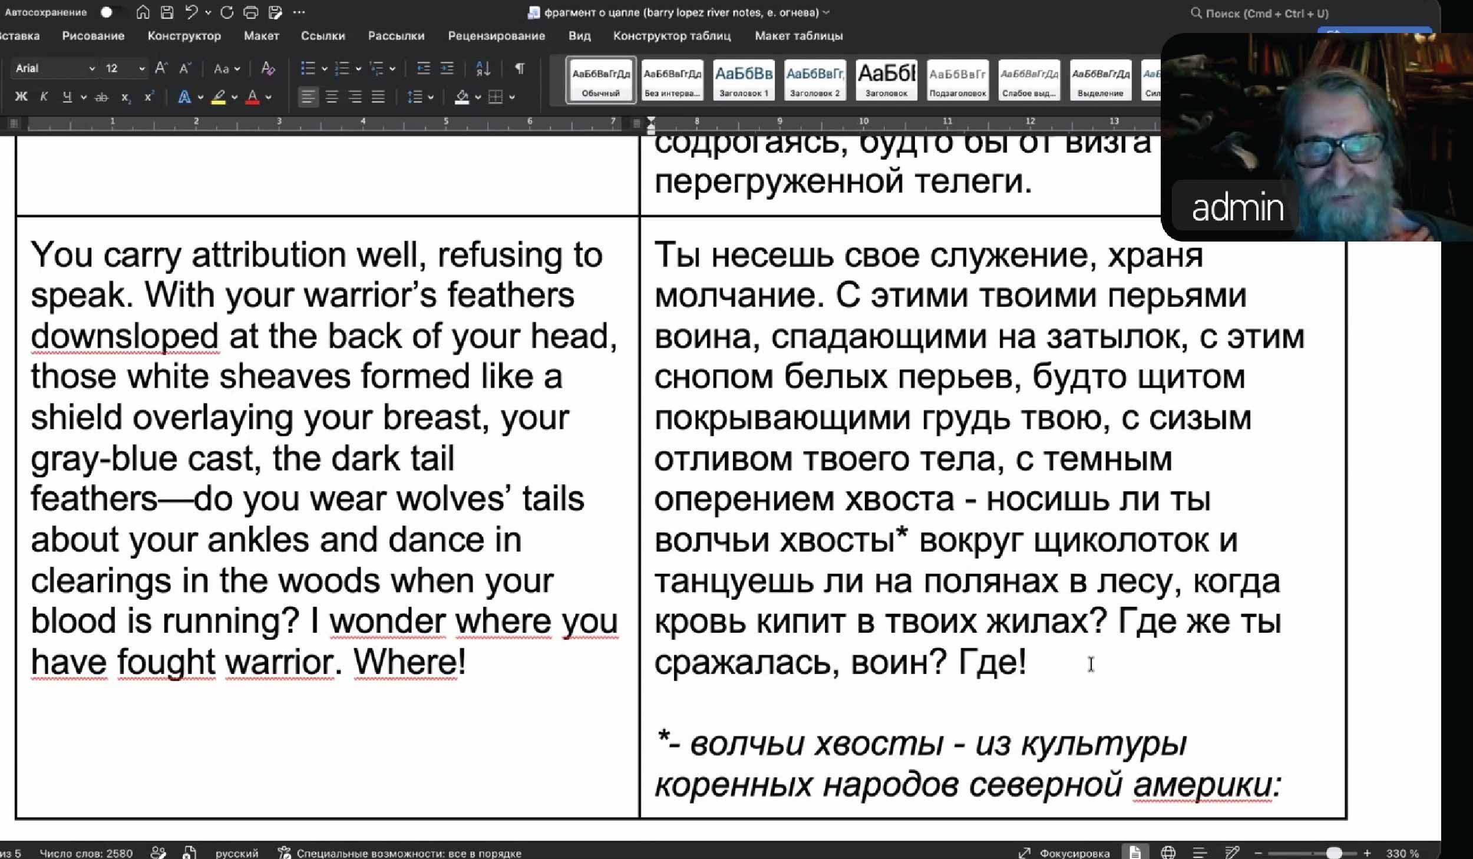The width and height of the screenshot is (1473, 859).
Task: Click the search field Поиск
Action: click(x=1261, y=13)
